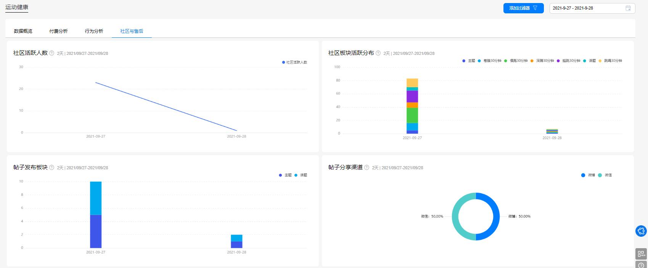Toggle 微博 legend item in donut chart
The height and width of the screenshot is (268, 648).
click(588, 175)
